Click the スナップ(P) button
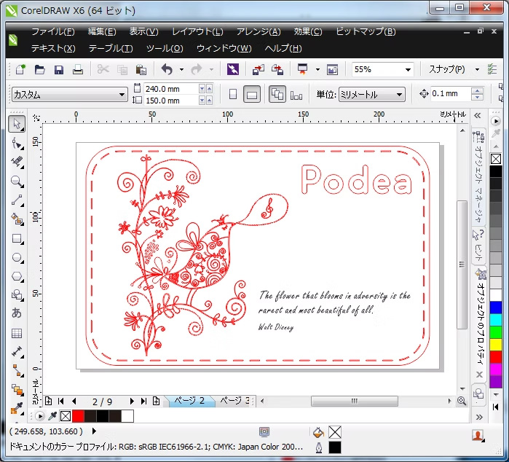This screenshot has width=509, height=462. (x=447, y=70)
